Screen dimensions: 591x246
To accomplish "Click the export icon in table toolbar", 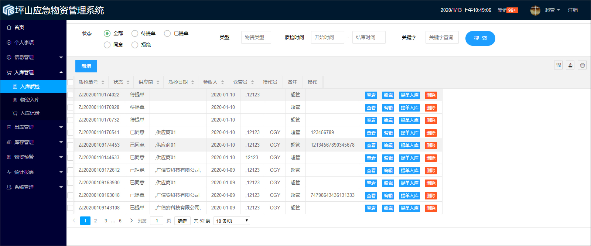I will click(x=570, y=65).
